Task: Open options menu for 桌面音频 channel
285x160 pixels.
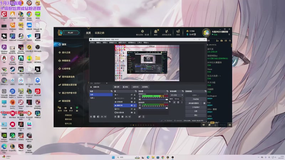Action: [140, 105]
